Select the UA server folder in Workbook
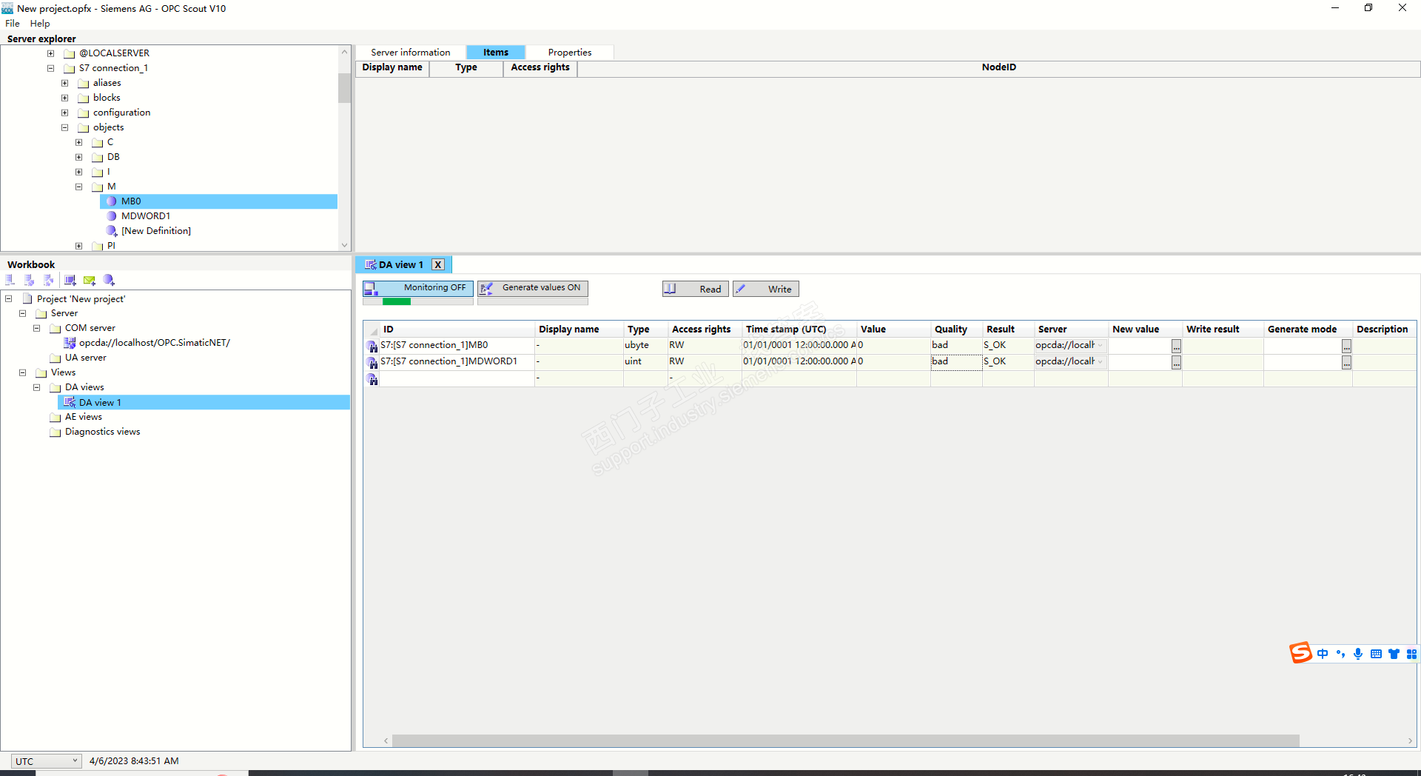Viewport: 1421px width, 776px height. point(85,358)
